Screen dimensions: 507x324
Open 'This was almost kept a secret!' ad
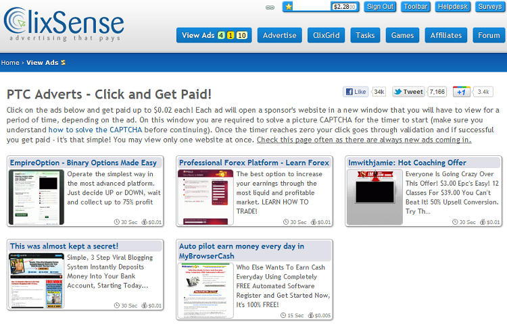64,246
